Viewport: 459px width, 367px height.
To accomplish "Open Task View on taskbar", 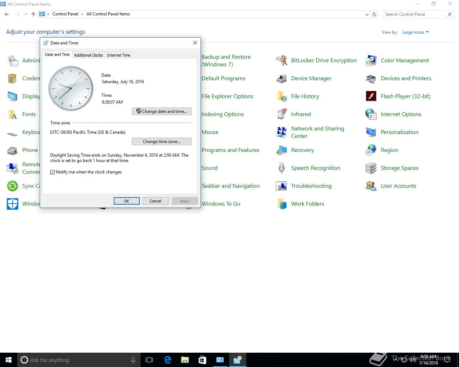I will pos(149,360).
